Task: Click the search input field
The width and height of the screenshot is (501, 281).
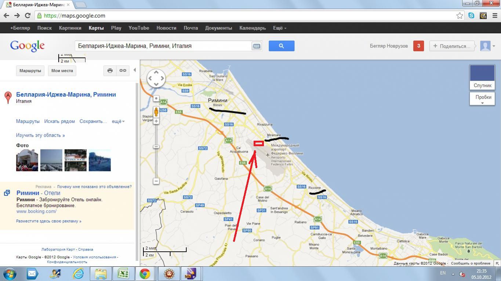Action: click(163, 46)
